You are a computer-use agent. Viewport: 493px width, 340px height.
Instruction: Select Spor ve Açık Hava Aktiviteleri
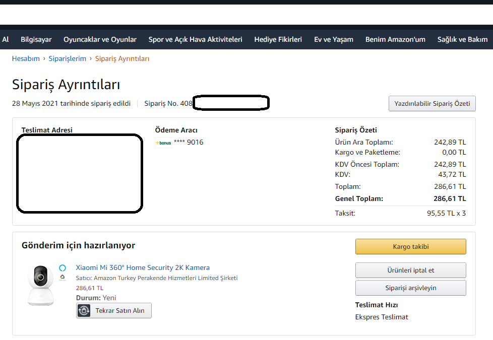coord(195,39)
